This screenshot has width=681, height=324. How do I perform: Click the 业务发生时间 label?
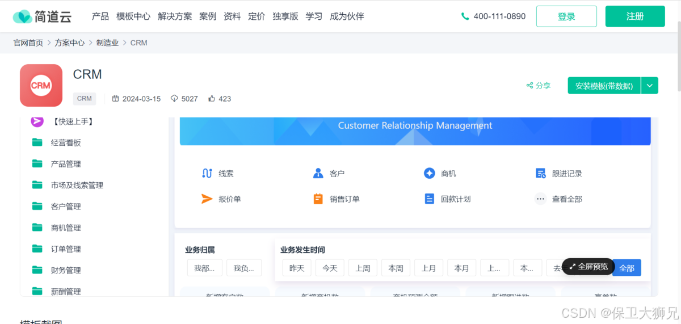click(x=302, y=250)
